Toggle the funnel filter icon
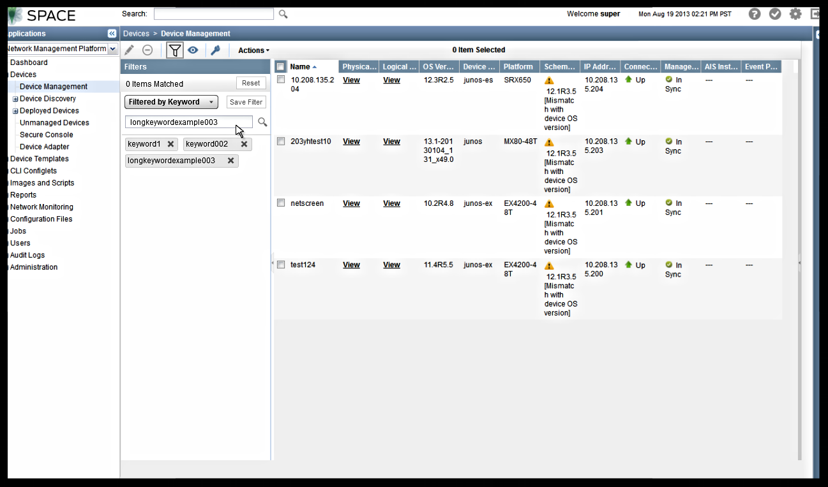Screen dimensions: 828x487 (175, 50)
